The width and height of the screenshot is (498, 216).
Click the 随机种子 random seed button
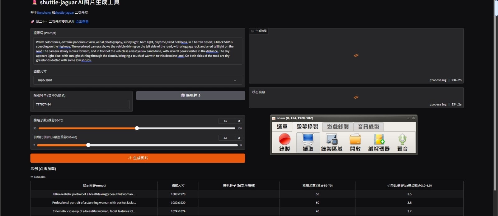click(190, 96)
